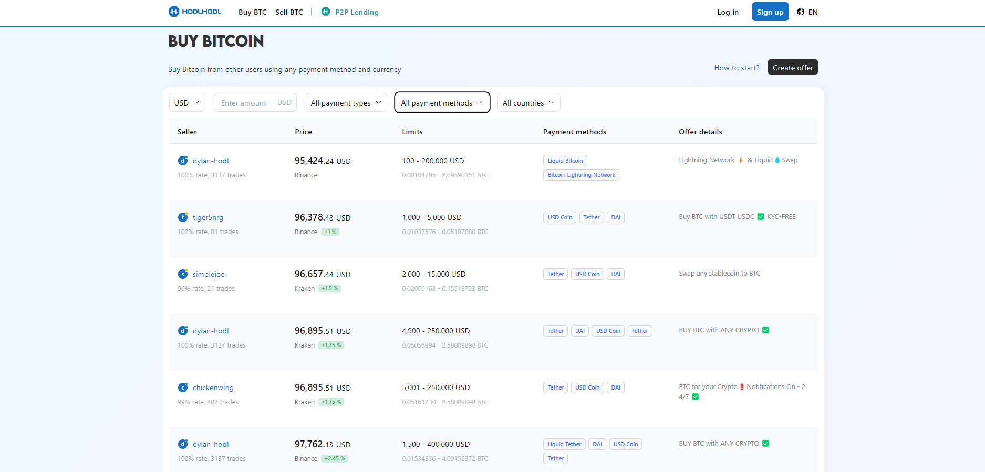Click the Offer details column header
Image resolution: width=985 pixels, height=472 pixels.
click(700, 132)
